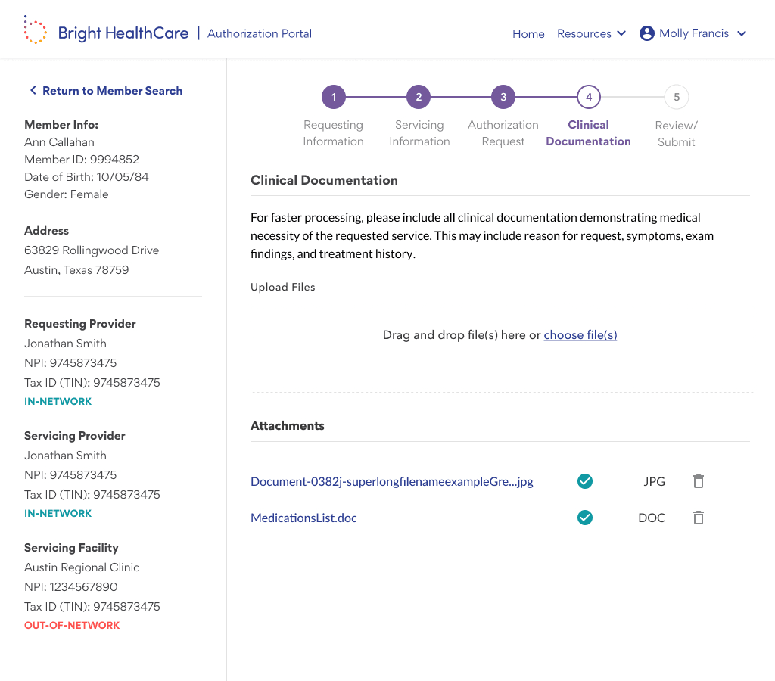Image resolution: width=775 pixels, height=681 pixels.
Task: Go to step 2 Servicing Information
Action: tap(419, 97)
